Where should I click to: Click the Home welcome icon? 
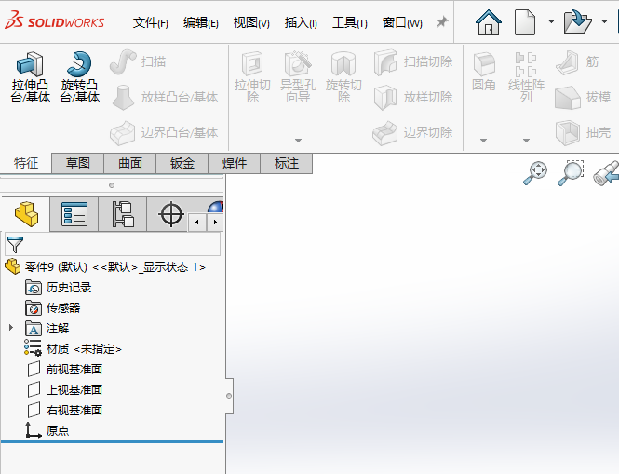tap(489, 22)
